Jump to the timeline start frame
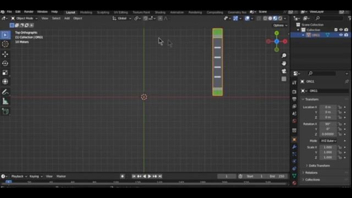 click(134, 176)
